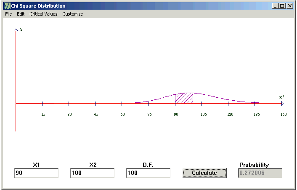297x190 pixels.
Task: Click the shaded region under the curve
Action: click(x=184, y=98)
